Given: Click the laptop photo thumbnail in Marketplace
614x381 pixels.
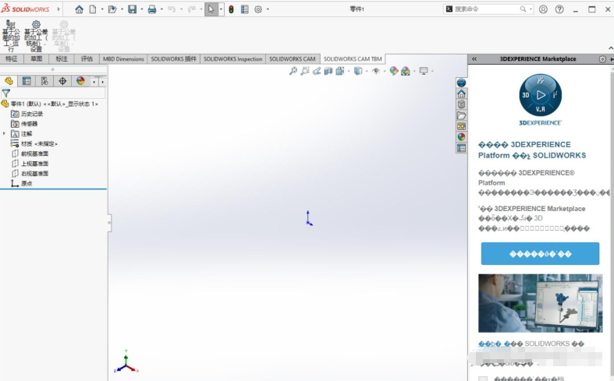Looking at the screenshot, I should click(541, 303).
